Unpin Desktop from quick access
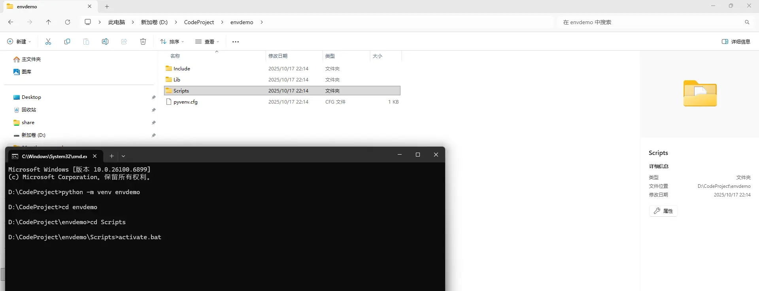The height and width of the screenshot is (291, 759). [x=153, y=97]
